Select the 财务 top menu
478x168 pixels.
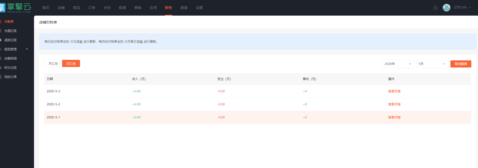click(169, 8)
